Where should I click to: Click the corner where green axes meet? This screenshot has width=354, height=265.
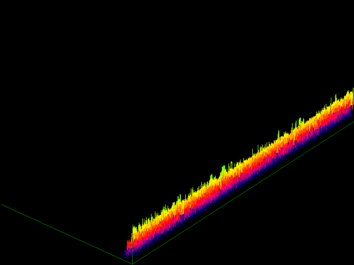[x=132, y=263]
